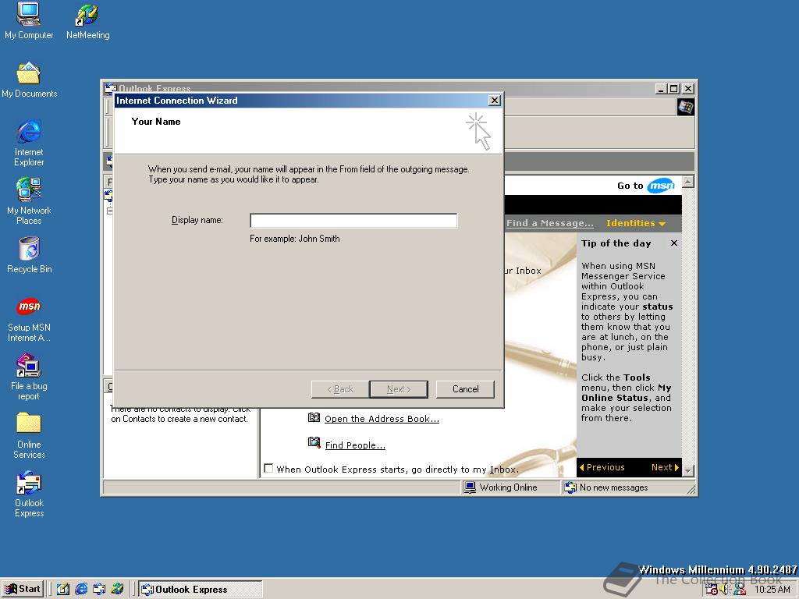
Task: Cancel the Internet Connection Wizard
Action: pos(465,389)
